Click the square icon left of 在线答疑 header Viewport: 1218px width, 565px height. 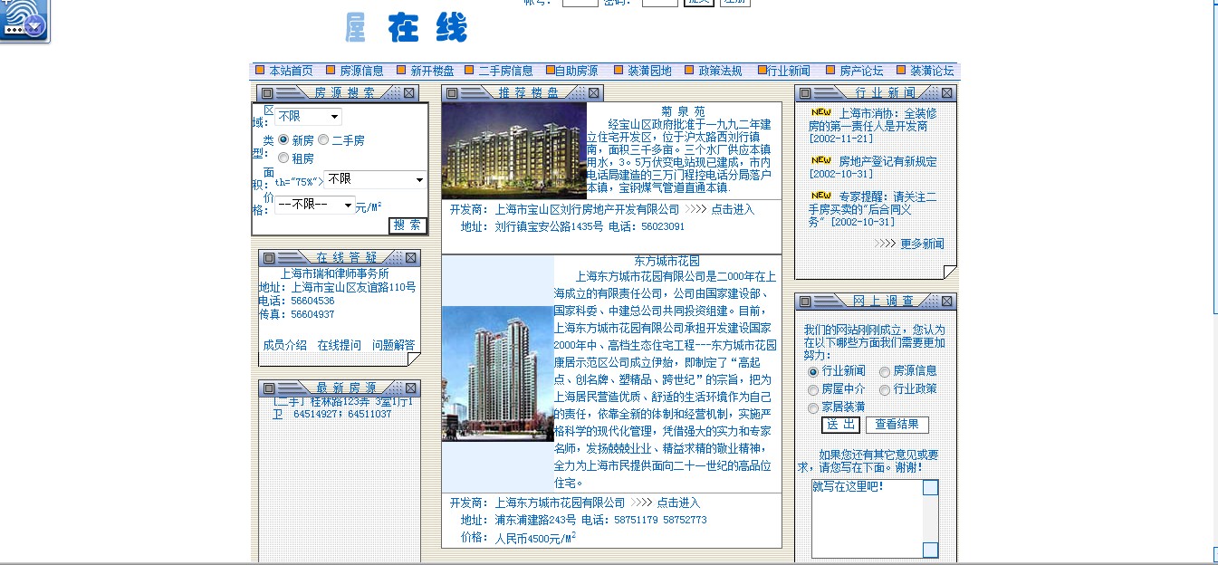click(271, 258)
